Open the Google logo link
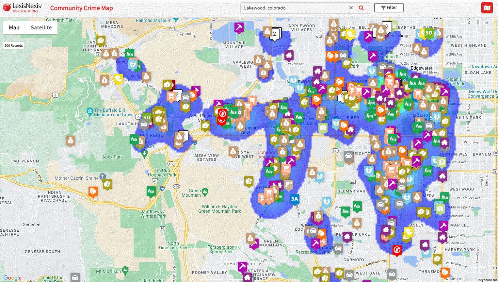498x282 pixels. [x=12, y=278]
